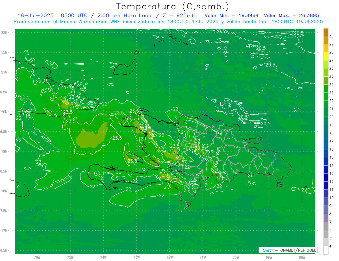Click the '68W' longitude axis label

[x=302, y=257]
